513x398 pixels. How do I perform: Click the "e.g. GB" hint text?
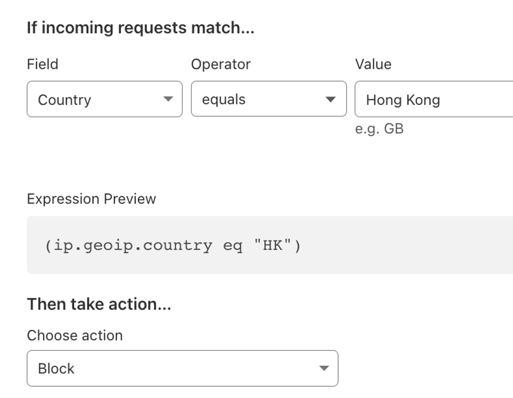click(379, 129)
